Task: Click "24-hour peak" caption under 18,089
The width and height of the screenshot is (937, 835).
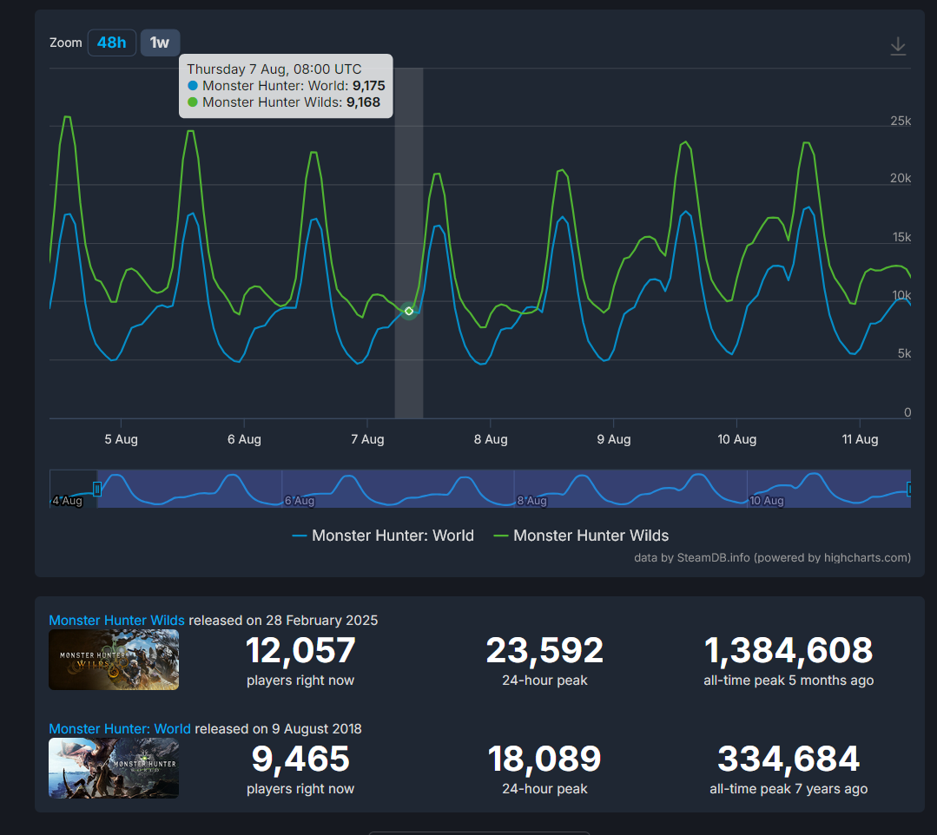Action: 544,789
